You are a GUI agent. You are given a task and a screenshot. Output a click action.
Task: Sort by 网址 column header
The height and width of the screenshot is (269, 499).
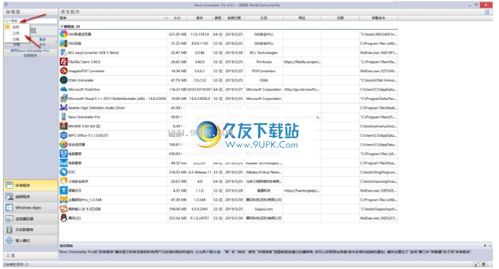pos(302,18)
